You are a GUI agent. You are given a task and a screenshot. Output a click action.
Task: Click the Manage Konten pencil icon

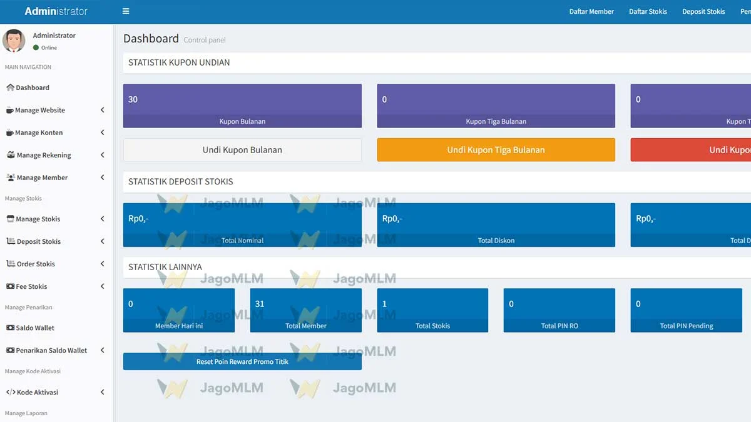coord(9,133)
